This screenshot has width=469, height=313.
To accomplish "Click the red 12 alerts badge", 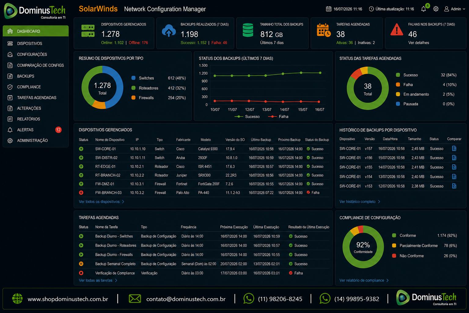I will coord(58,130).
